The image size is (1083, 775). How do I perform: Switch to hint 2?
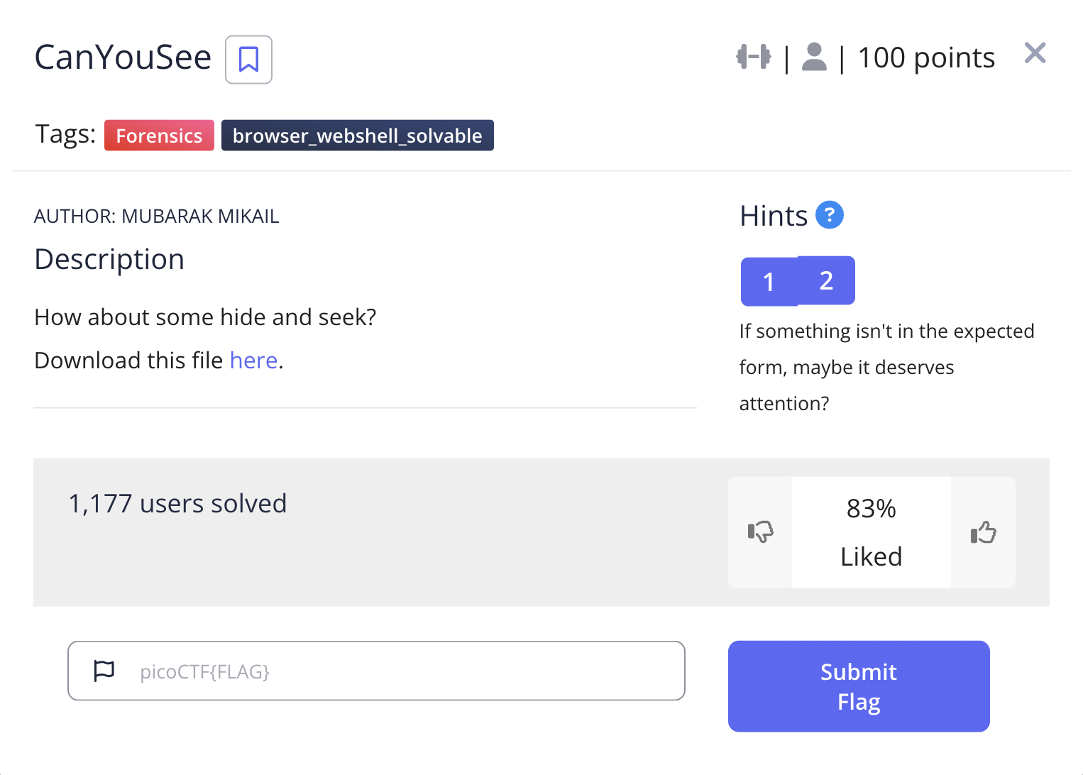pos(826,280)
